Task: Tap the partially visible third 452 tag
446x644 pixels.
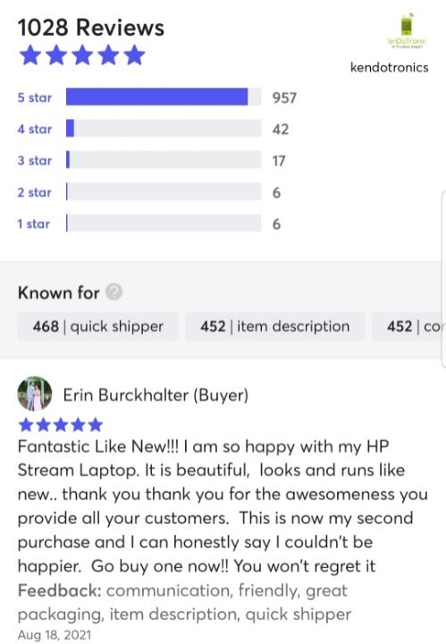Action: [408, 326]
